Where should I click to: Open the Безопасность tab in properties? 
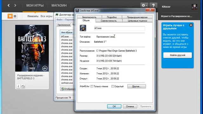coord(89,17)
